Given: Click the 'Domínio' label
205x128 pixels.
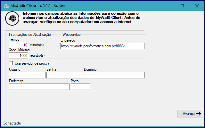Looking at the screenshot, I should 90,69.
